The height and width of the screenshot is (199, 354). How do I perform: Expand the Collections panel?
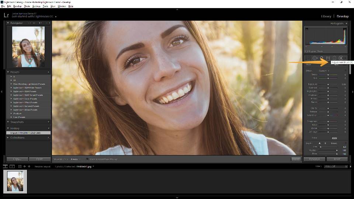click(x=8, y=138)
